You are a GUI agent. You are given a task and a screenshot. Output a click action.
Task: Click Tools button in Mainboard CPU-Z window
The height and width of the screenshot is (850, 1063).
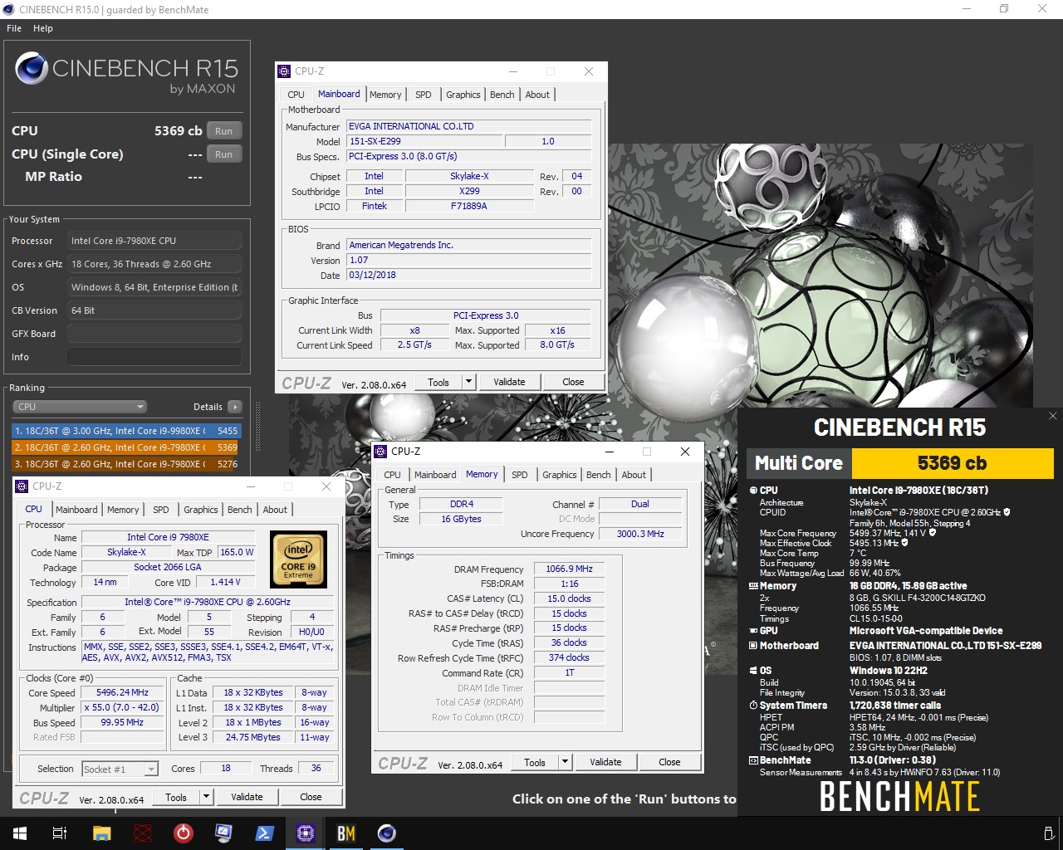point(438,383)
